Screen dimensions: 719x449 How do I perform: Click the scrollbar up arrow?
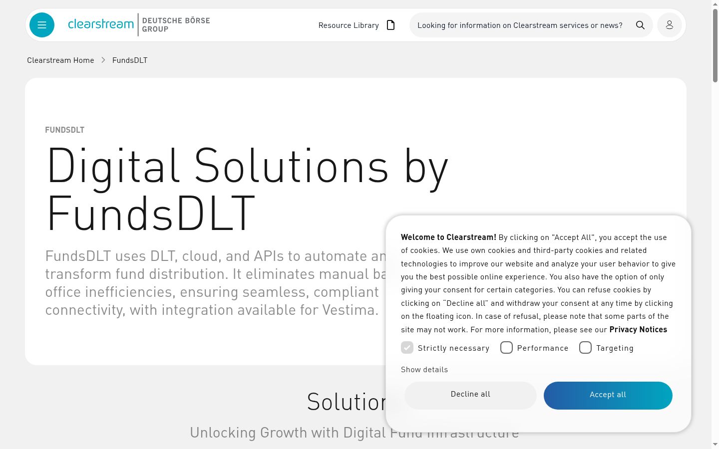click(x=715, y=3)
